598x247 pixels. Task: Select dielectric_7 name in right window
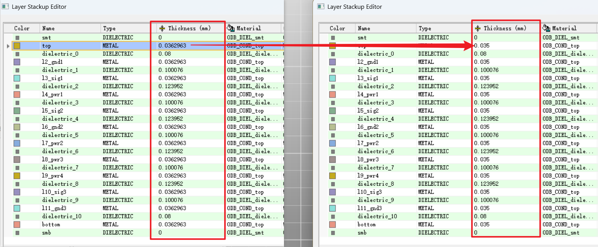click(376, 167)
